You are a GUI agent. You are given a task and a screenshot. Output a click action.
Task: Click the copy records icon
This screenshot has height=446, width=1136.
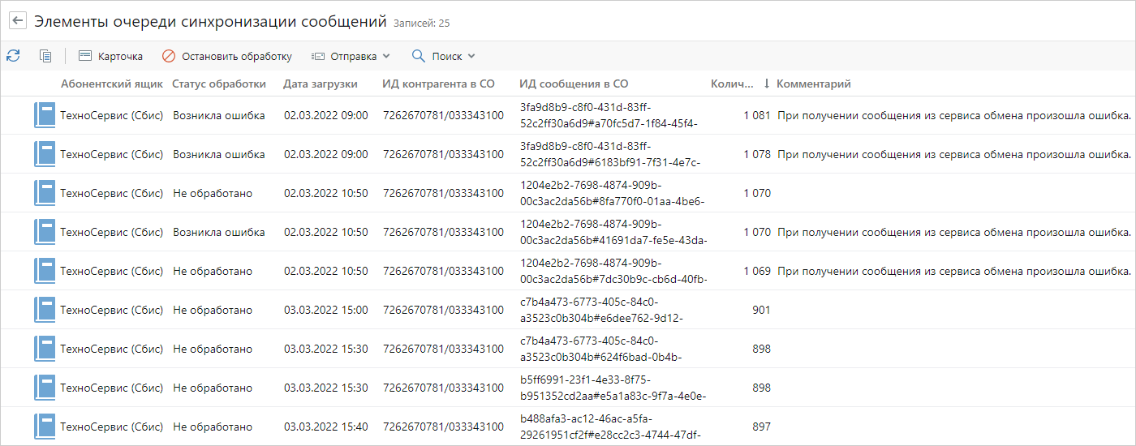(x=45, y=56)
